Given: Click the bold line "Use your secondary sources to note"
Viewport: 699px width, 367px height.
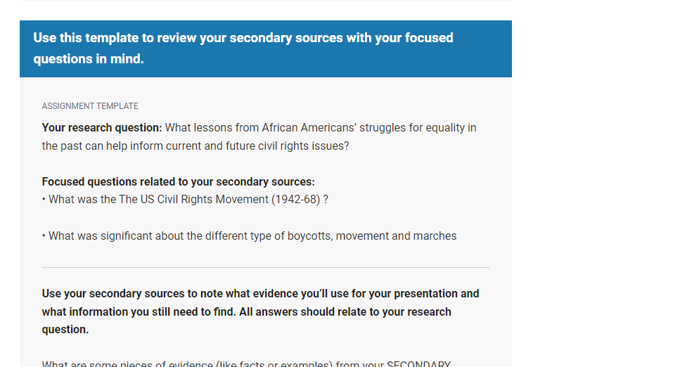Looking at the screenshot, I should (260, 294).
